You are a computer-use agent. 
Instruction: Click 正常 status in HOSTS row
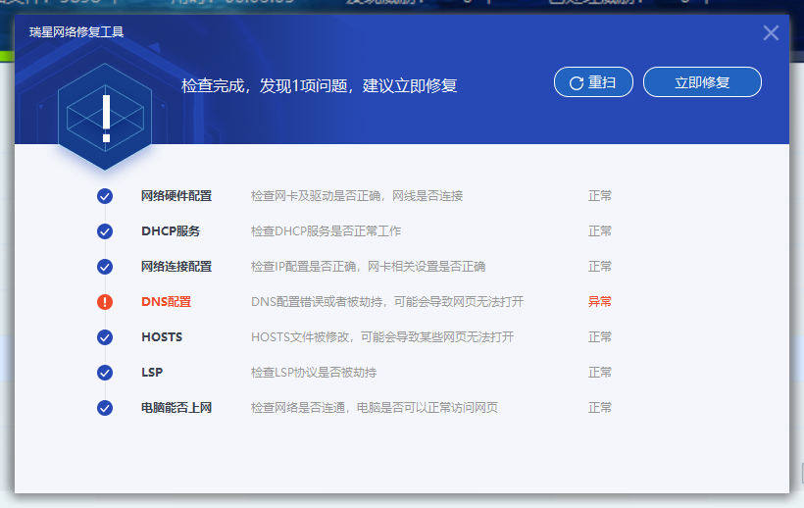(600, 337)
